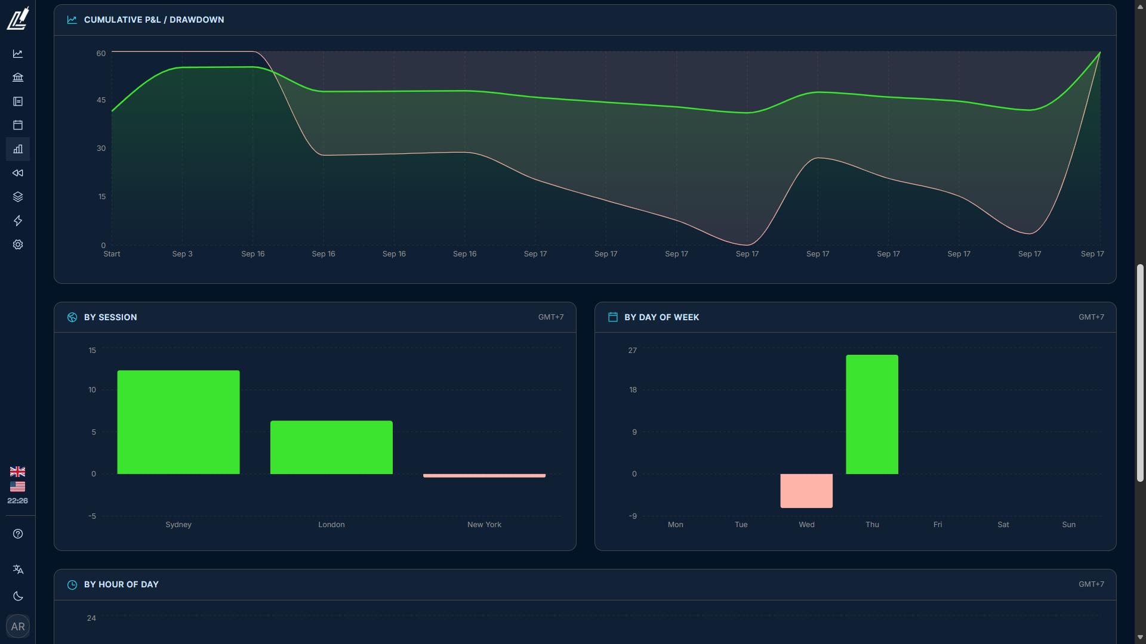This screenshot has height=644, width=1146.
Task: Open the bank accounts sidebar icon
Action: point(18,78)
